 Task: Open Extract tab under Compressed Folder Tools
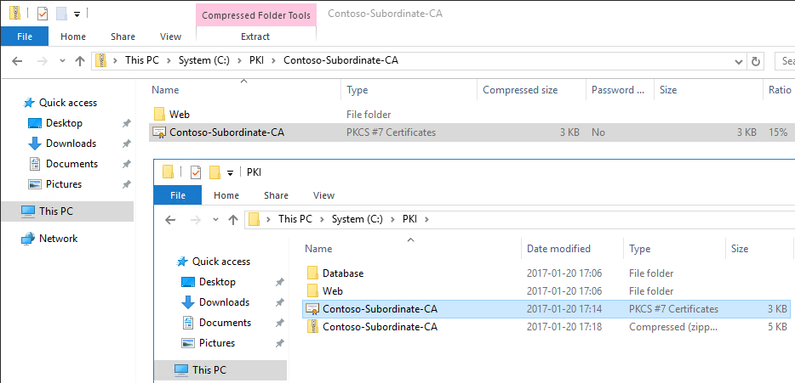255,37
